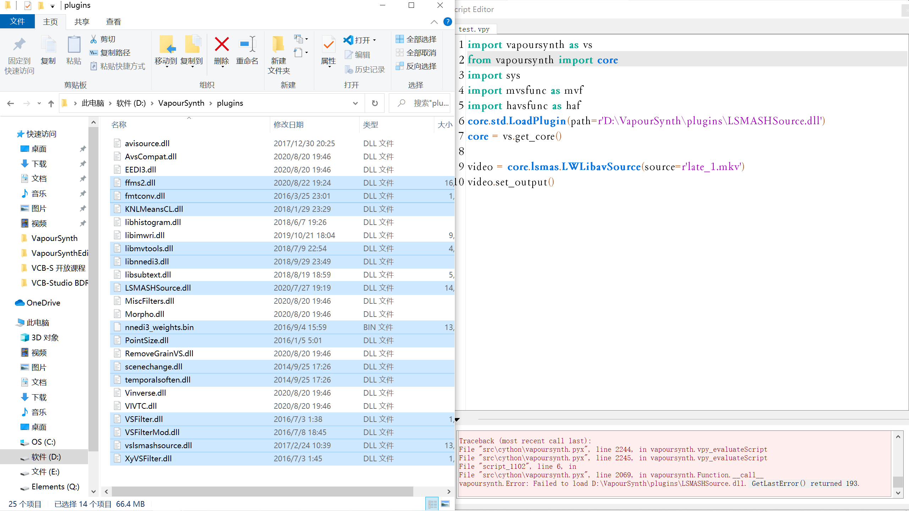Screen dimensions: 909x511
Task: Go up one folder level arrow
Action: click(x=51, y=103)
